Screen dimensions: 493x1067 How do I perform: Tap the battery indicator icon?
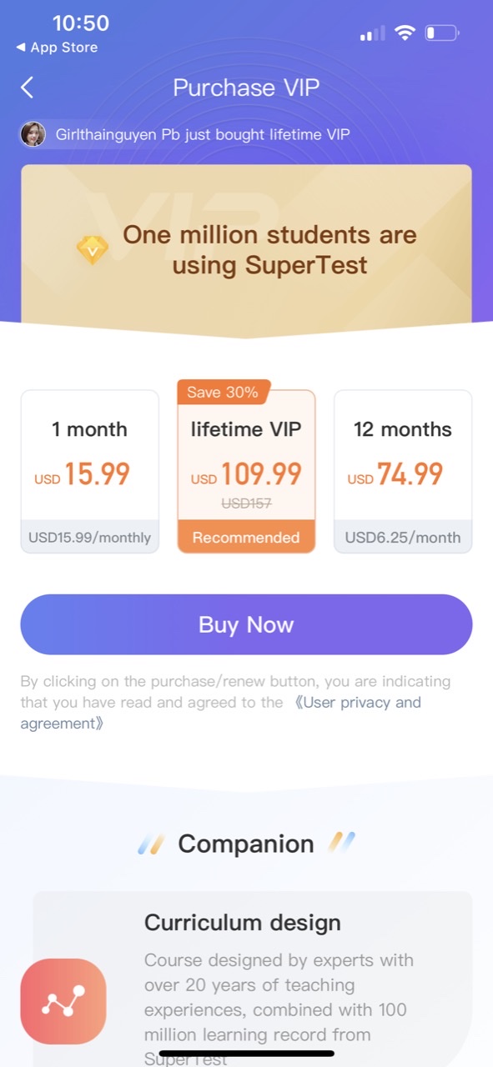coord(442,33)
